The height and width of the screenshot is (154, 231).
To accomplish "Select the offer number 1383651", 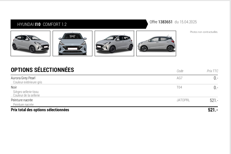I will (x=165, y=22).
